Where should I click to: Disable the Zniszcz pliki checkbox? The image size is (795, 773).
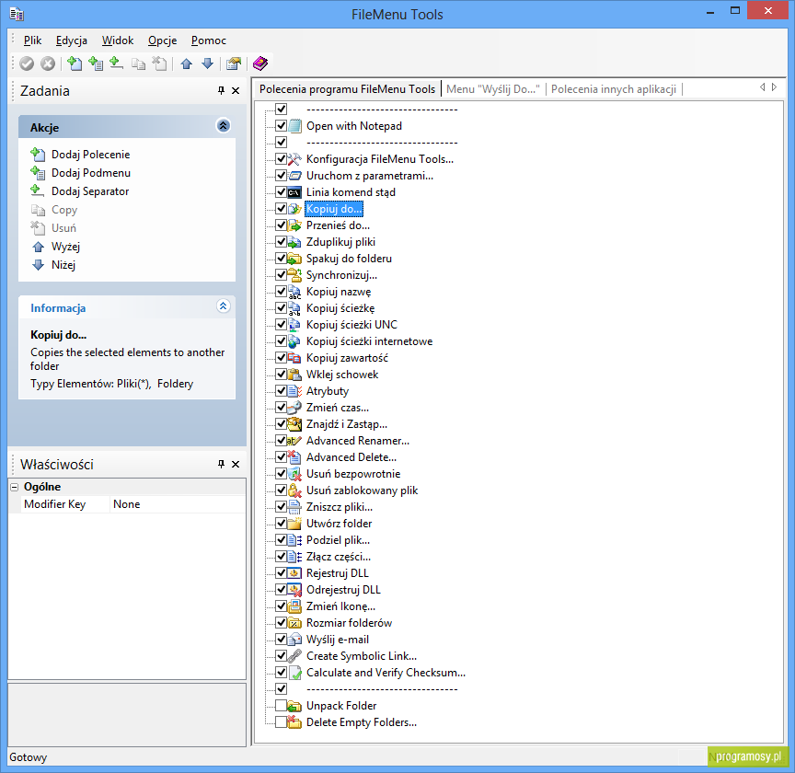pyautogui.click(x=281, y=507)
